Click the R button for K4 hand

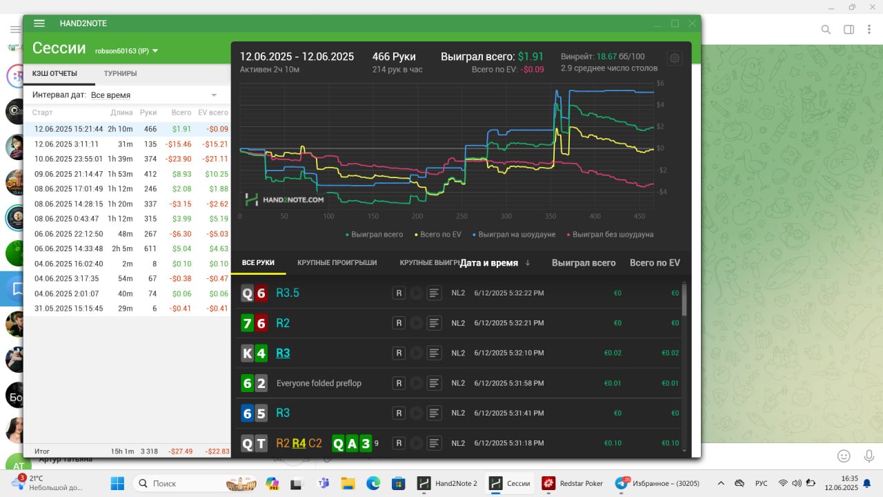point(399,353)
